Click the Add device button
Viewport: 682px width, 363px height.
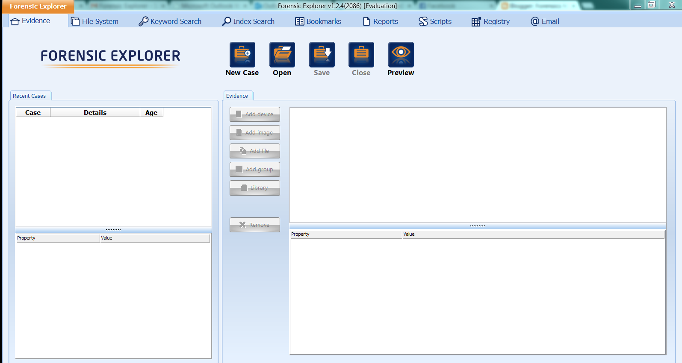tap(255, 114)
